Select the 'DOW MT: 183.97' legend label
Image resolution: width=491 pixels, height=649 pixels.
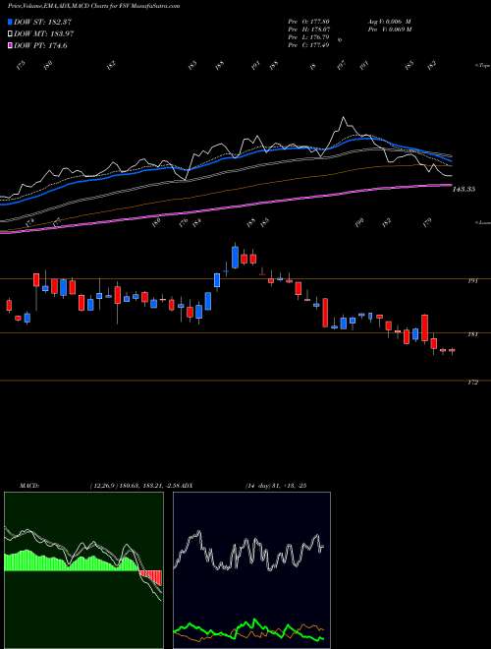click(44, 34)
